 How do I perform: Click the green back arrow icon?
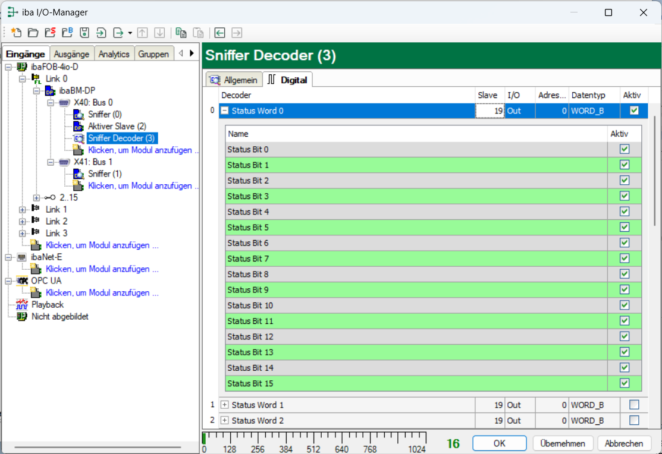click(220, 33)
